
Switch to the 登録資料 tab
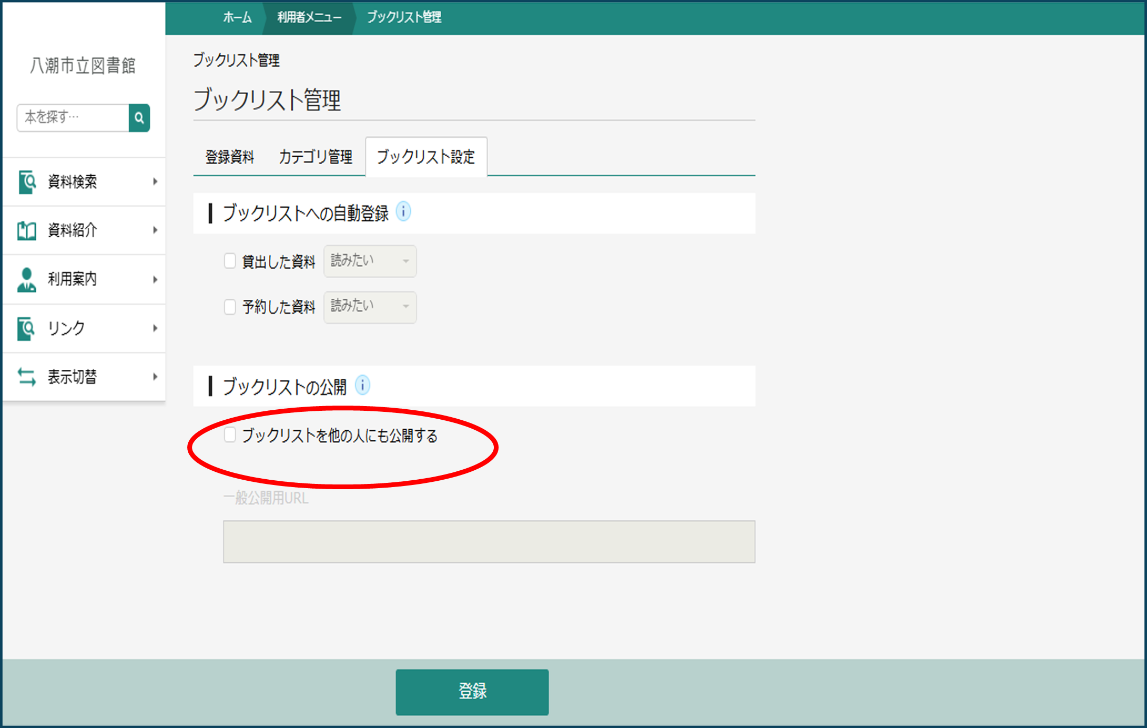[x=230, y=157]
